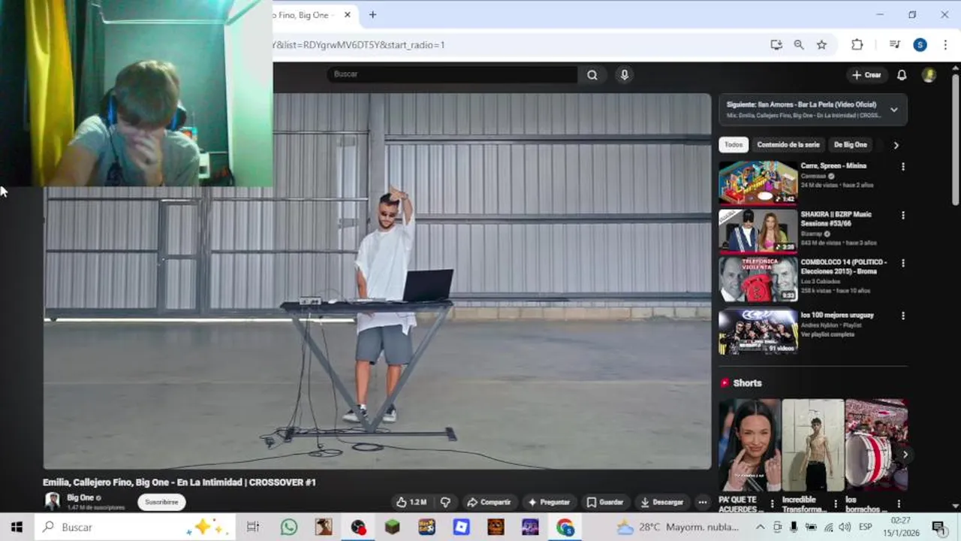Subscribe to Big One with Suscribirse
961x541 pixels.
pos(161,502)
